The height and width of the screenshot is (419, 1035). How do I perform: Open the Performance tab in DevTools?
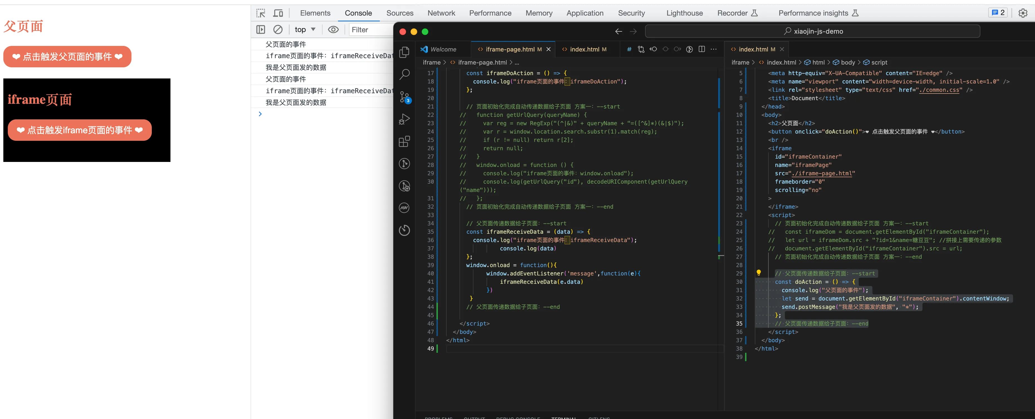coord(490,13)
